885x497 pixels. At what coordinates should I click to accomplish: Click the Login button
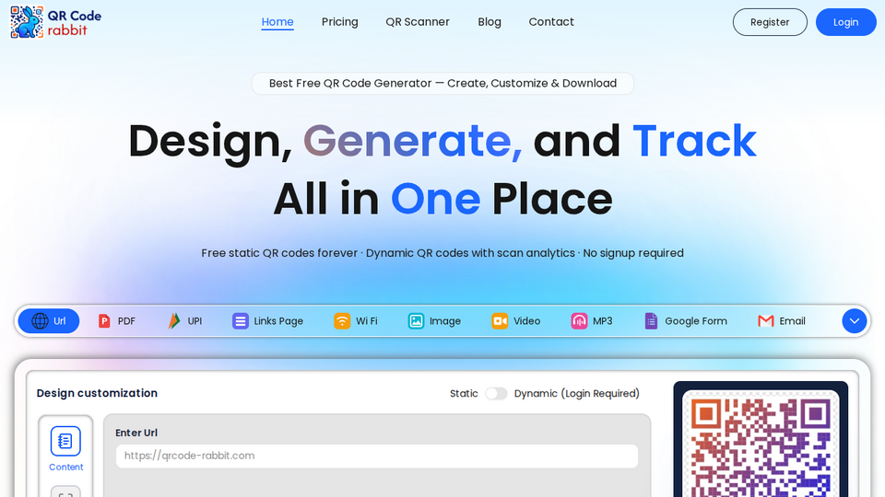pos(845,22)
